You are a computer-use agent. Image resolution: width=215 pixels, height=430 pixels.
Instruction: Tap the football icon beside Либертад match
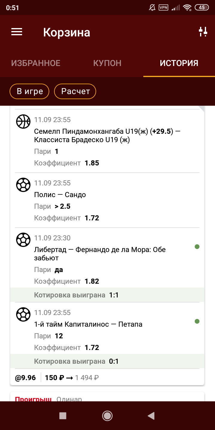click(x=23, y=239)
